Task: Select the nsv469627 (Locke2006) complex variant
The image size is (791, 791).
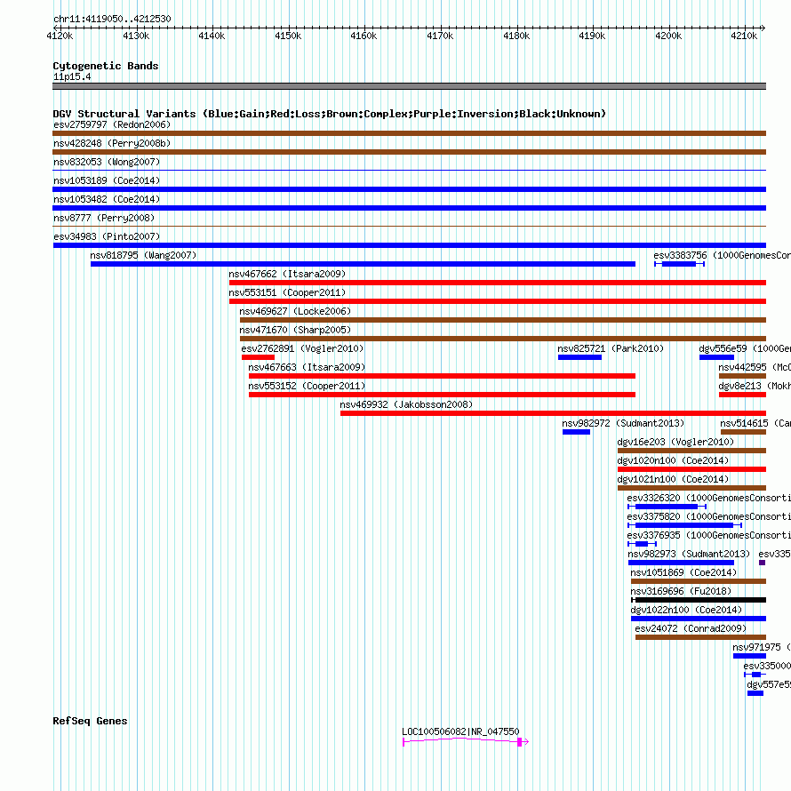Action: (503, 320)
